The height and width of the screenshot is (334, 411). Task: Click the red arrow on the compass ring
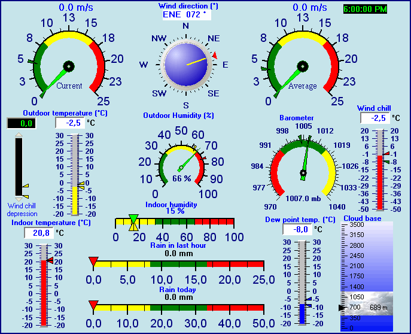(214, 56)
